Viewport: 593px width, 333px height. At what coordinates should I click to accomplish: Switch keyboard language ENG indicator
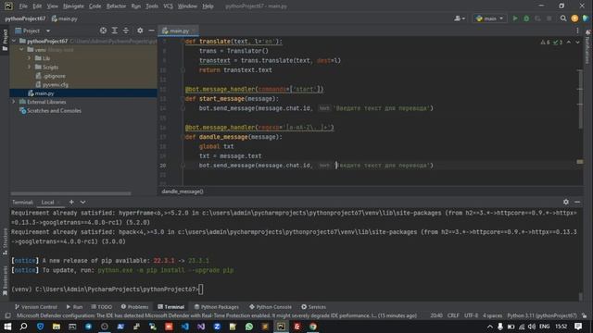pos(544,327)
